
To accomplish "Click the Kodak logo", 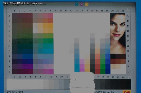I will pyautogui.click(x=127, y=92).
